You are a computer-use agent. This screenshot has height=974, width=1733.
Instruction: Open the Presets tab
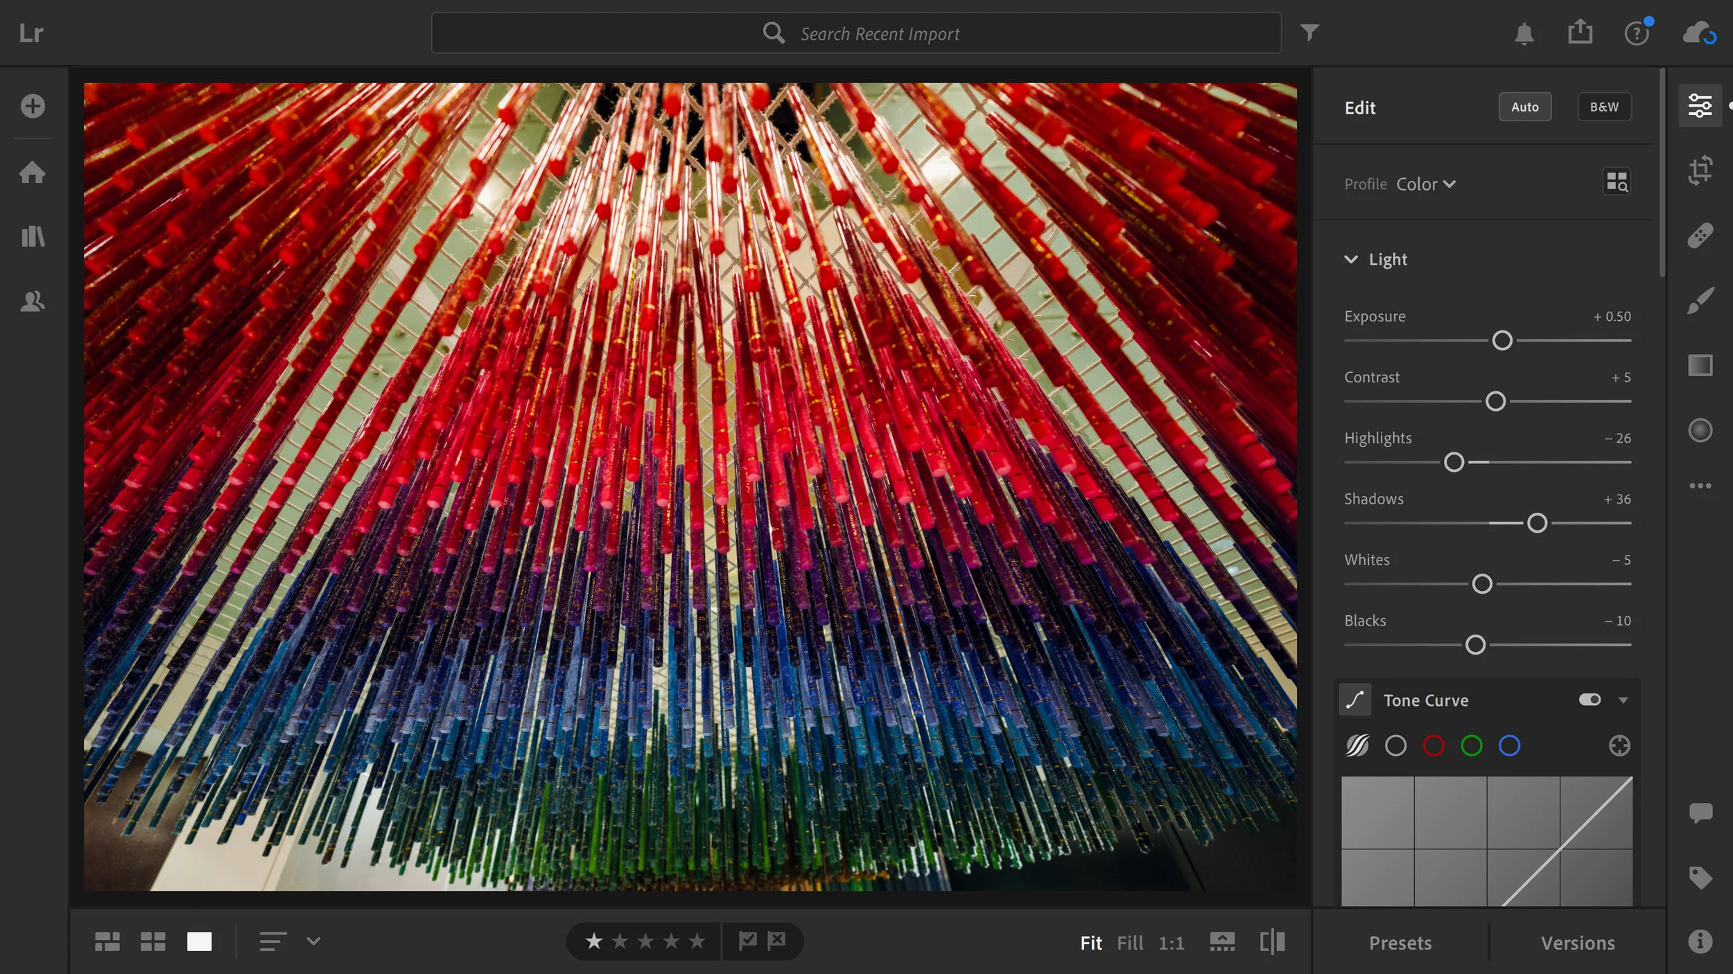pos(1400,943)
